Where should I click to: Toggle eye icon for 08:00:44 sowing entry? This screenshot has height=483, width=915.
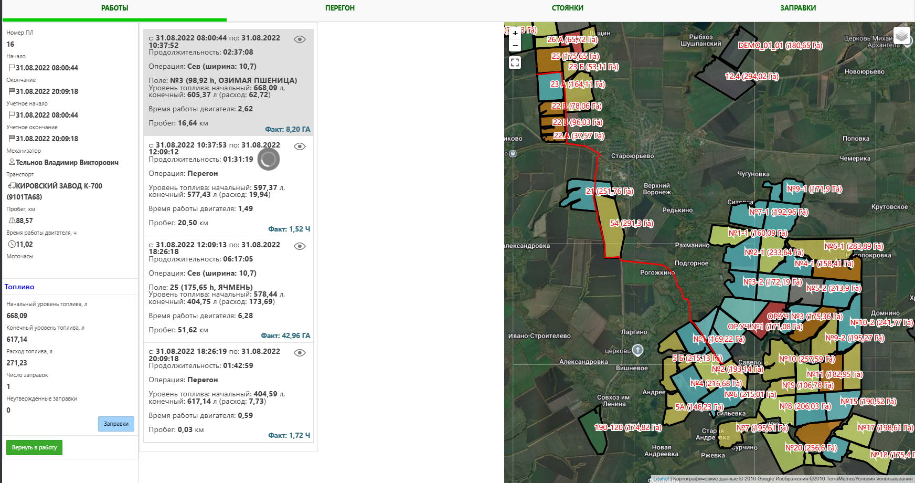pyautogui.click(x=300, y=39)
